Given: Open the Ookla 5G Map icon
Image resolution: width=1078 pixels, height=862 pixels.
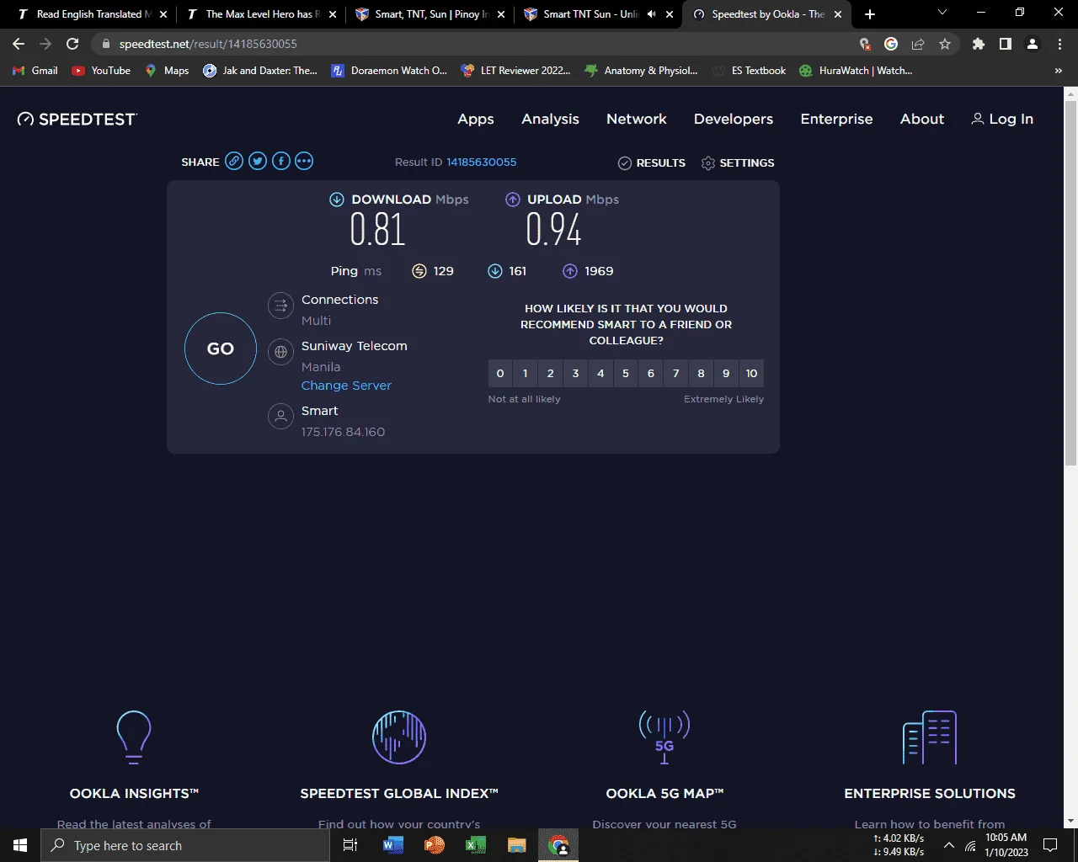Looking at the screenshot, I should 664,737.
